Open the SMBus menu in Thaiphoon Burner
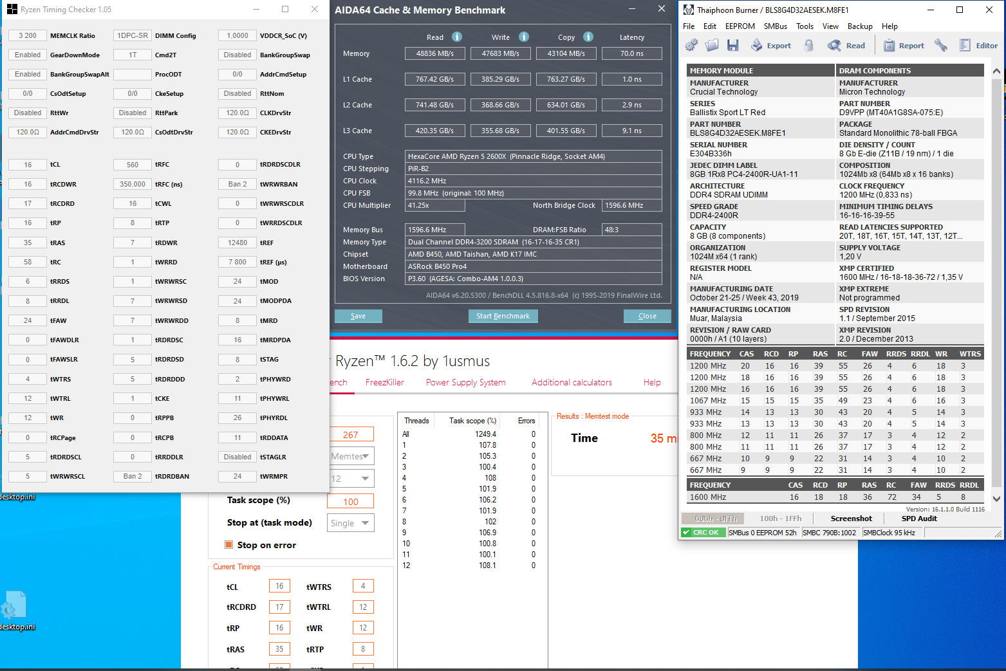Image resolution: width=1006 pixels, height=671 pixels. coord(776,26)
